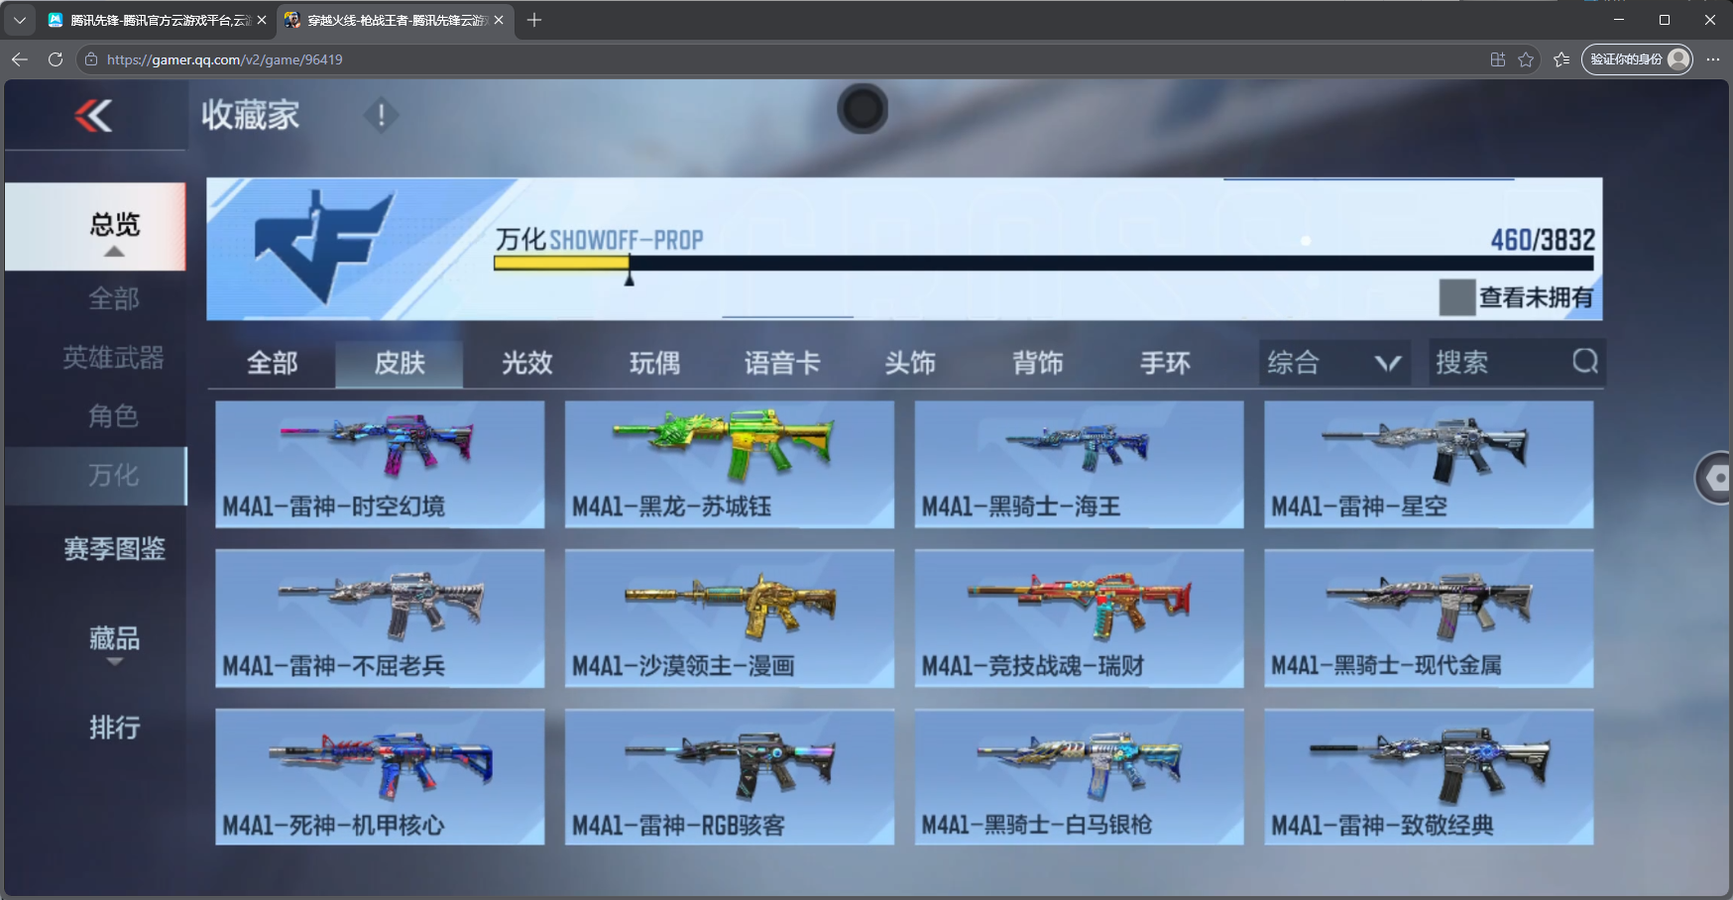This screenshot has height=900, width=1733.
Task: Select the M4A1-雷神-时空幻境 skin card
Action: coord(380,464)
